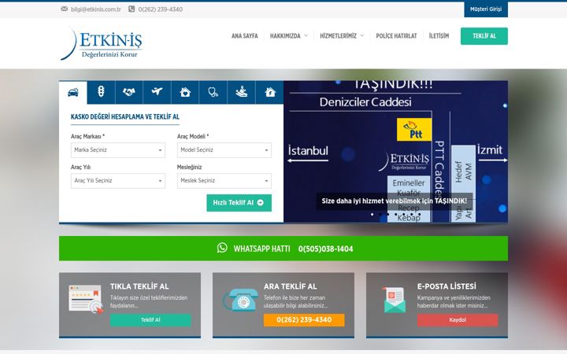Click the browser window icon in Tıkla Teklif Al
The width and height of the screenshot is (567, 354).
(86, 299)
